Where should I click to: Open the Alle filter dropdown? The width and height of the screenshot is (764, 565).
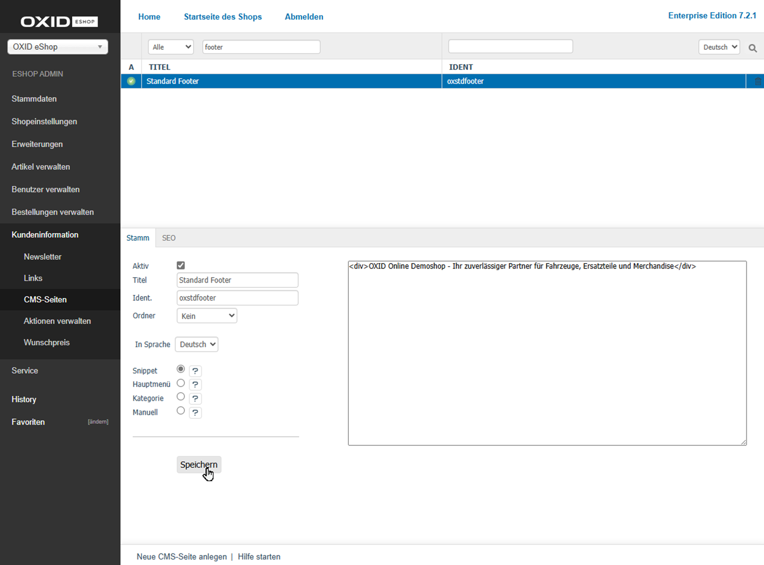pos(171,47)
